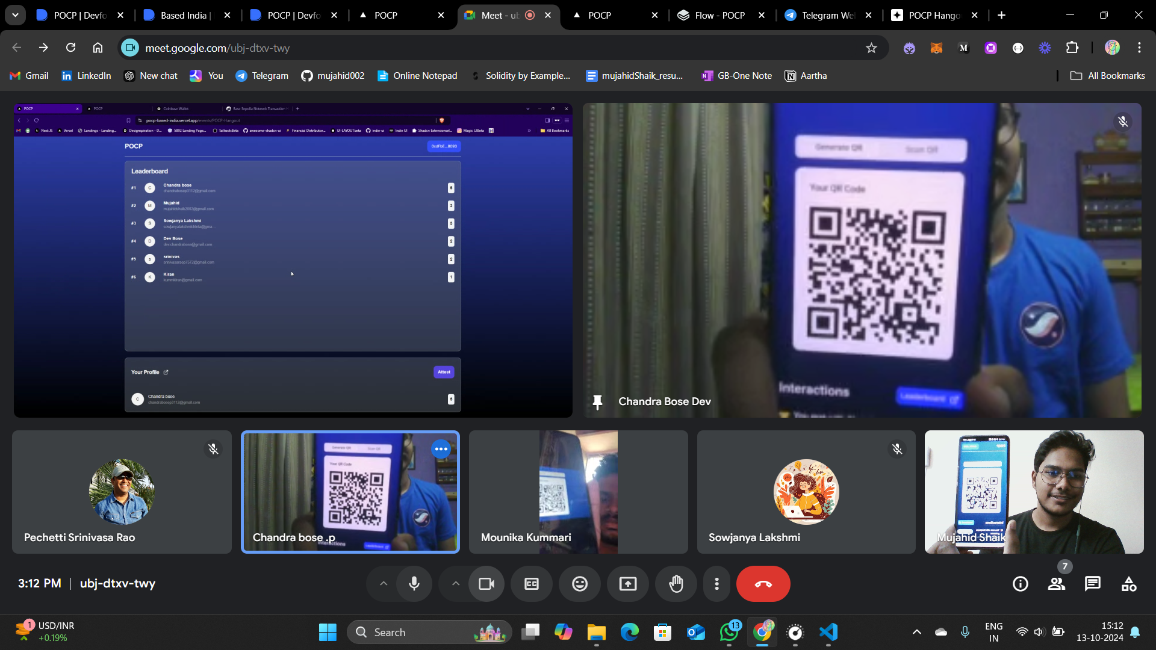Select Mujahid Shaik video tile
Image resolution: width=1156 pixels, height=650 pixels.
coord(1034,492)
